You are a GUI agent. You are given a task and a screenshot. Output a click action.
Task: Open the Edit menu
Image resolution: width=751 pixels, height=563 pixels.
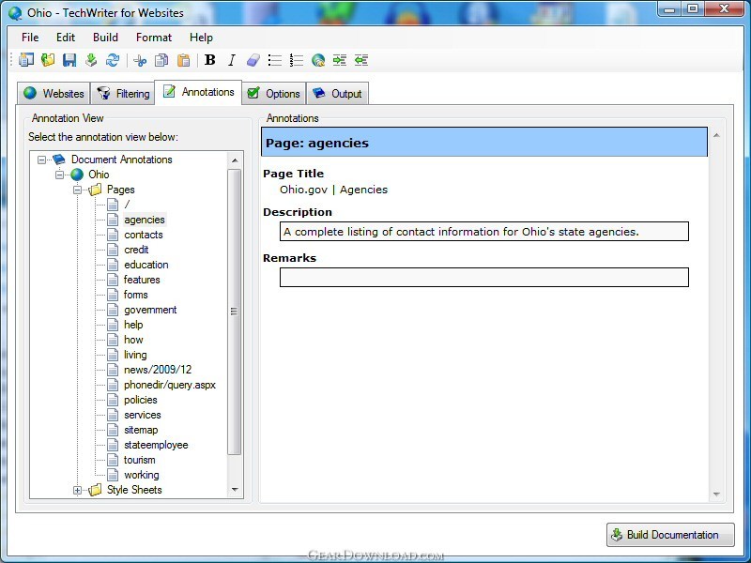pos(66,38)
